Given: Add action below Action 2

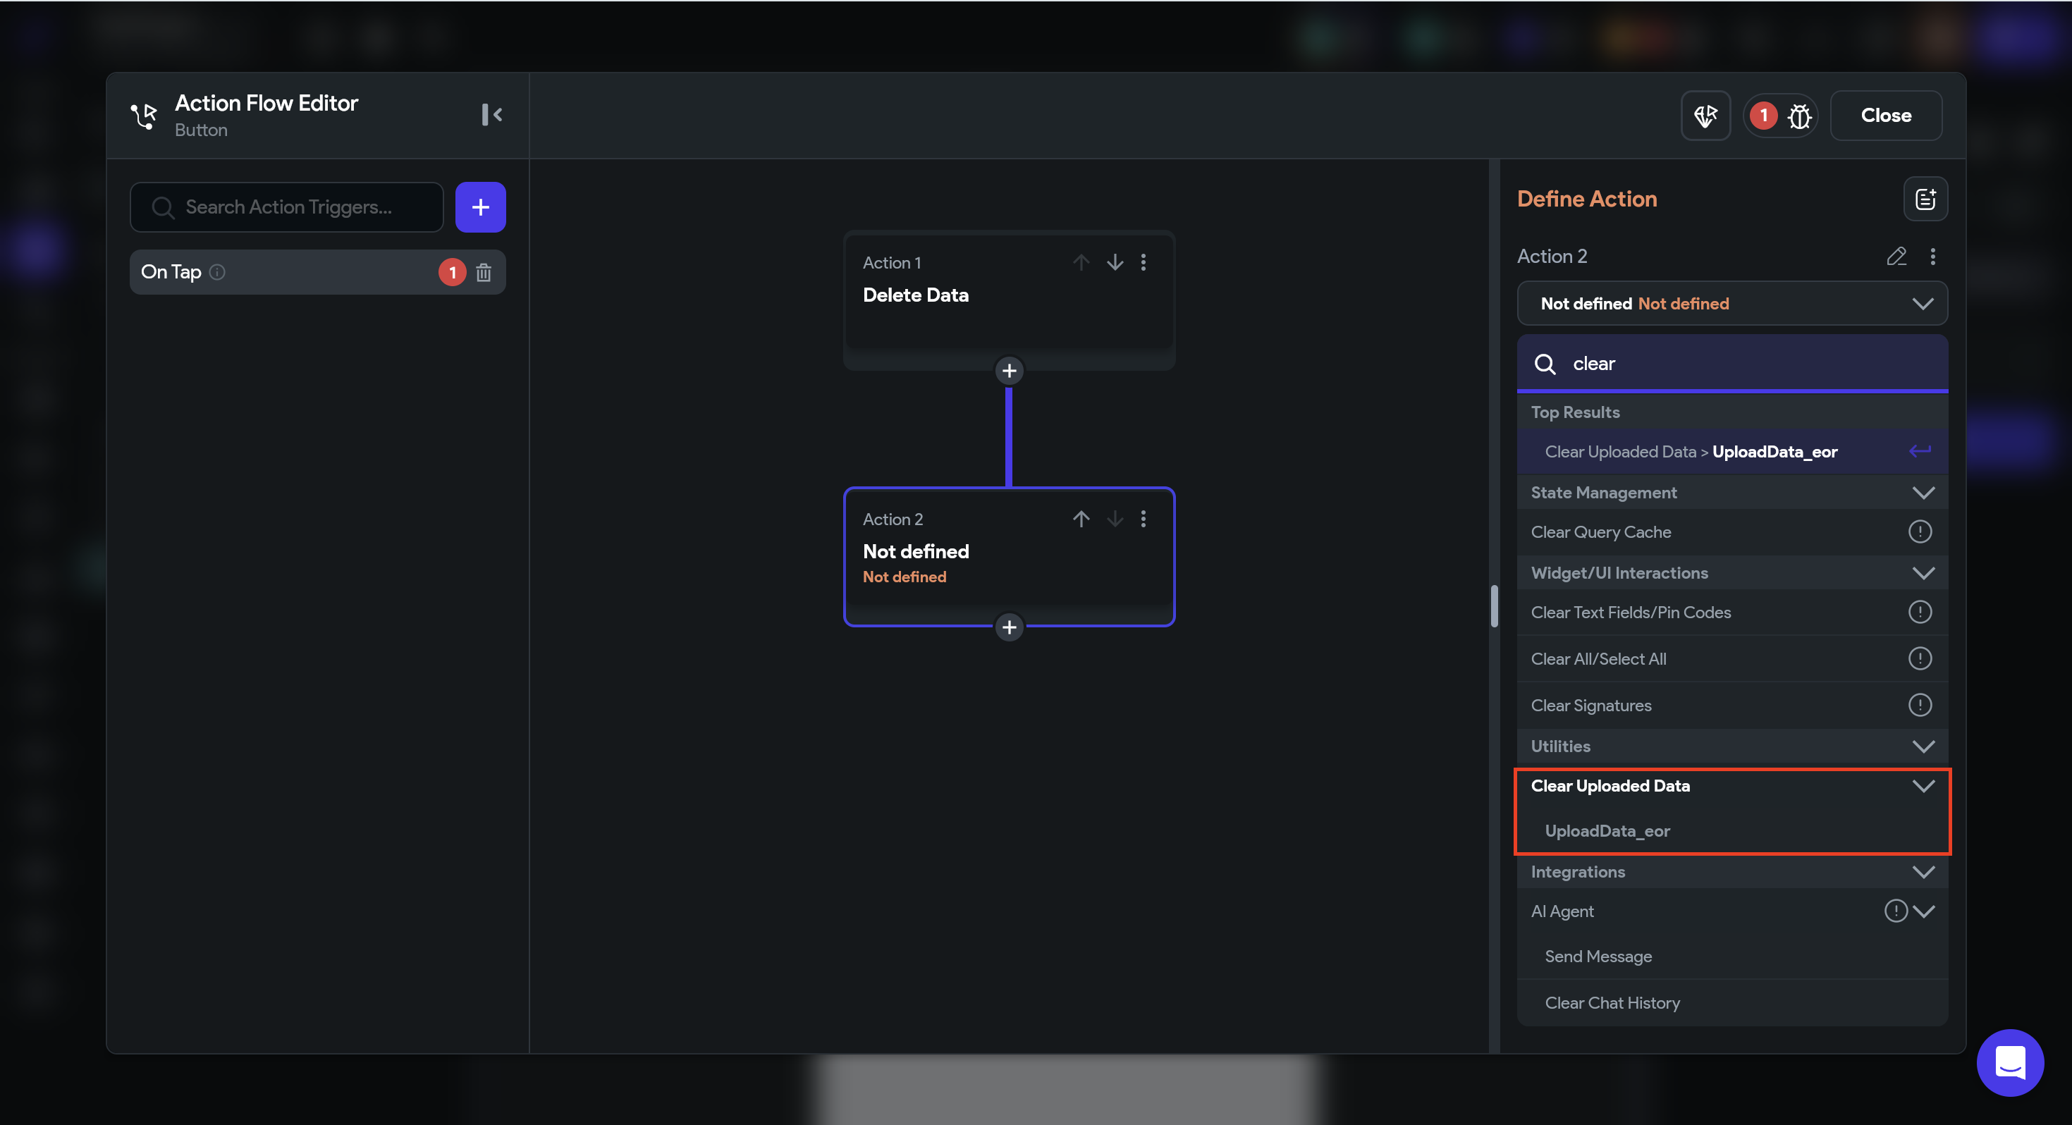Looking at the screenshot, I should coord(1009,627).
